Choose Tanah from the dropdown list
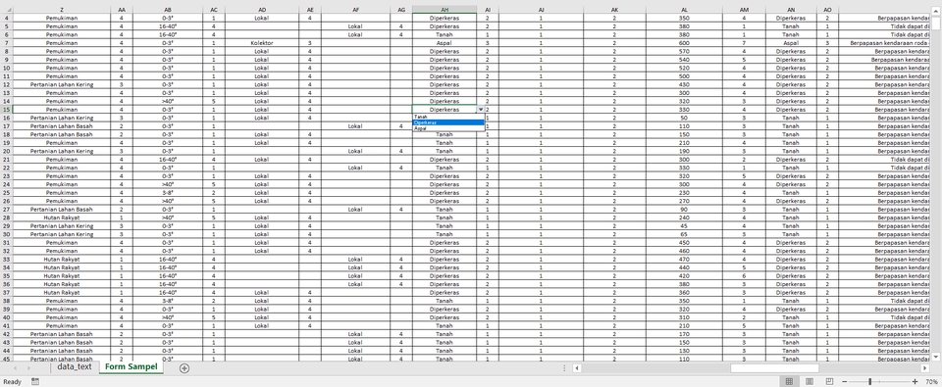 pos(448,117)
